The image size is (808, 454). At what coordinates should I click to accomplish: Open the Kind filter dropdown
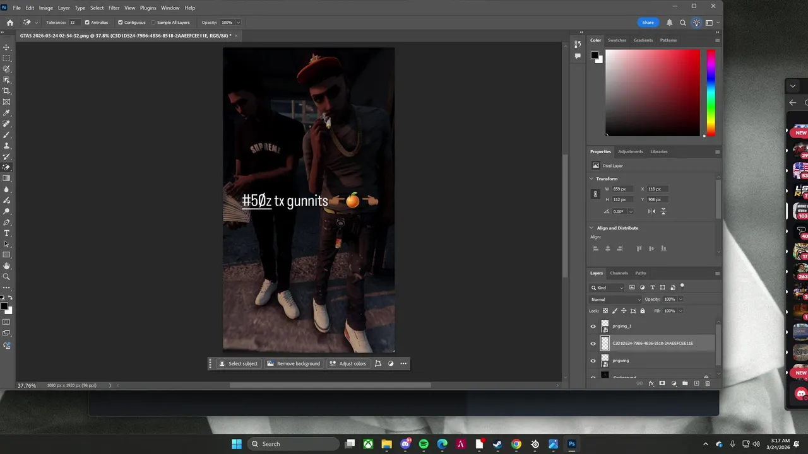607,288
